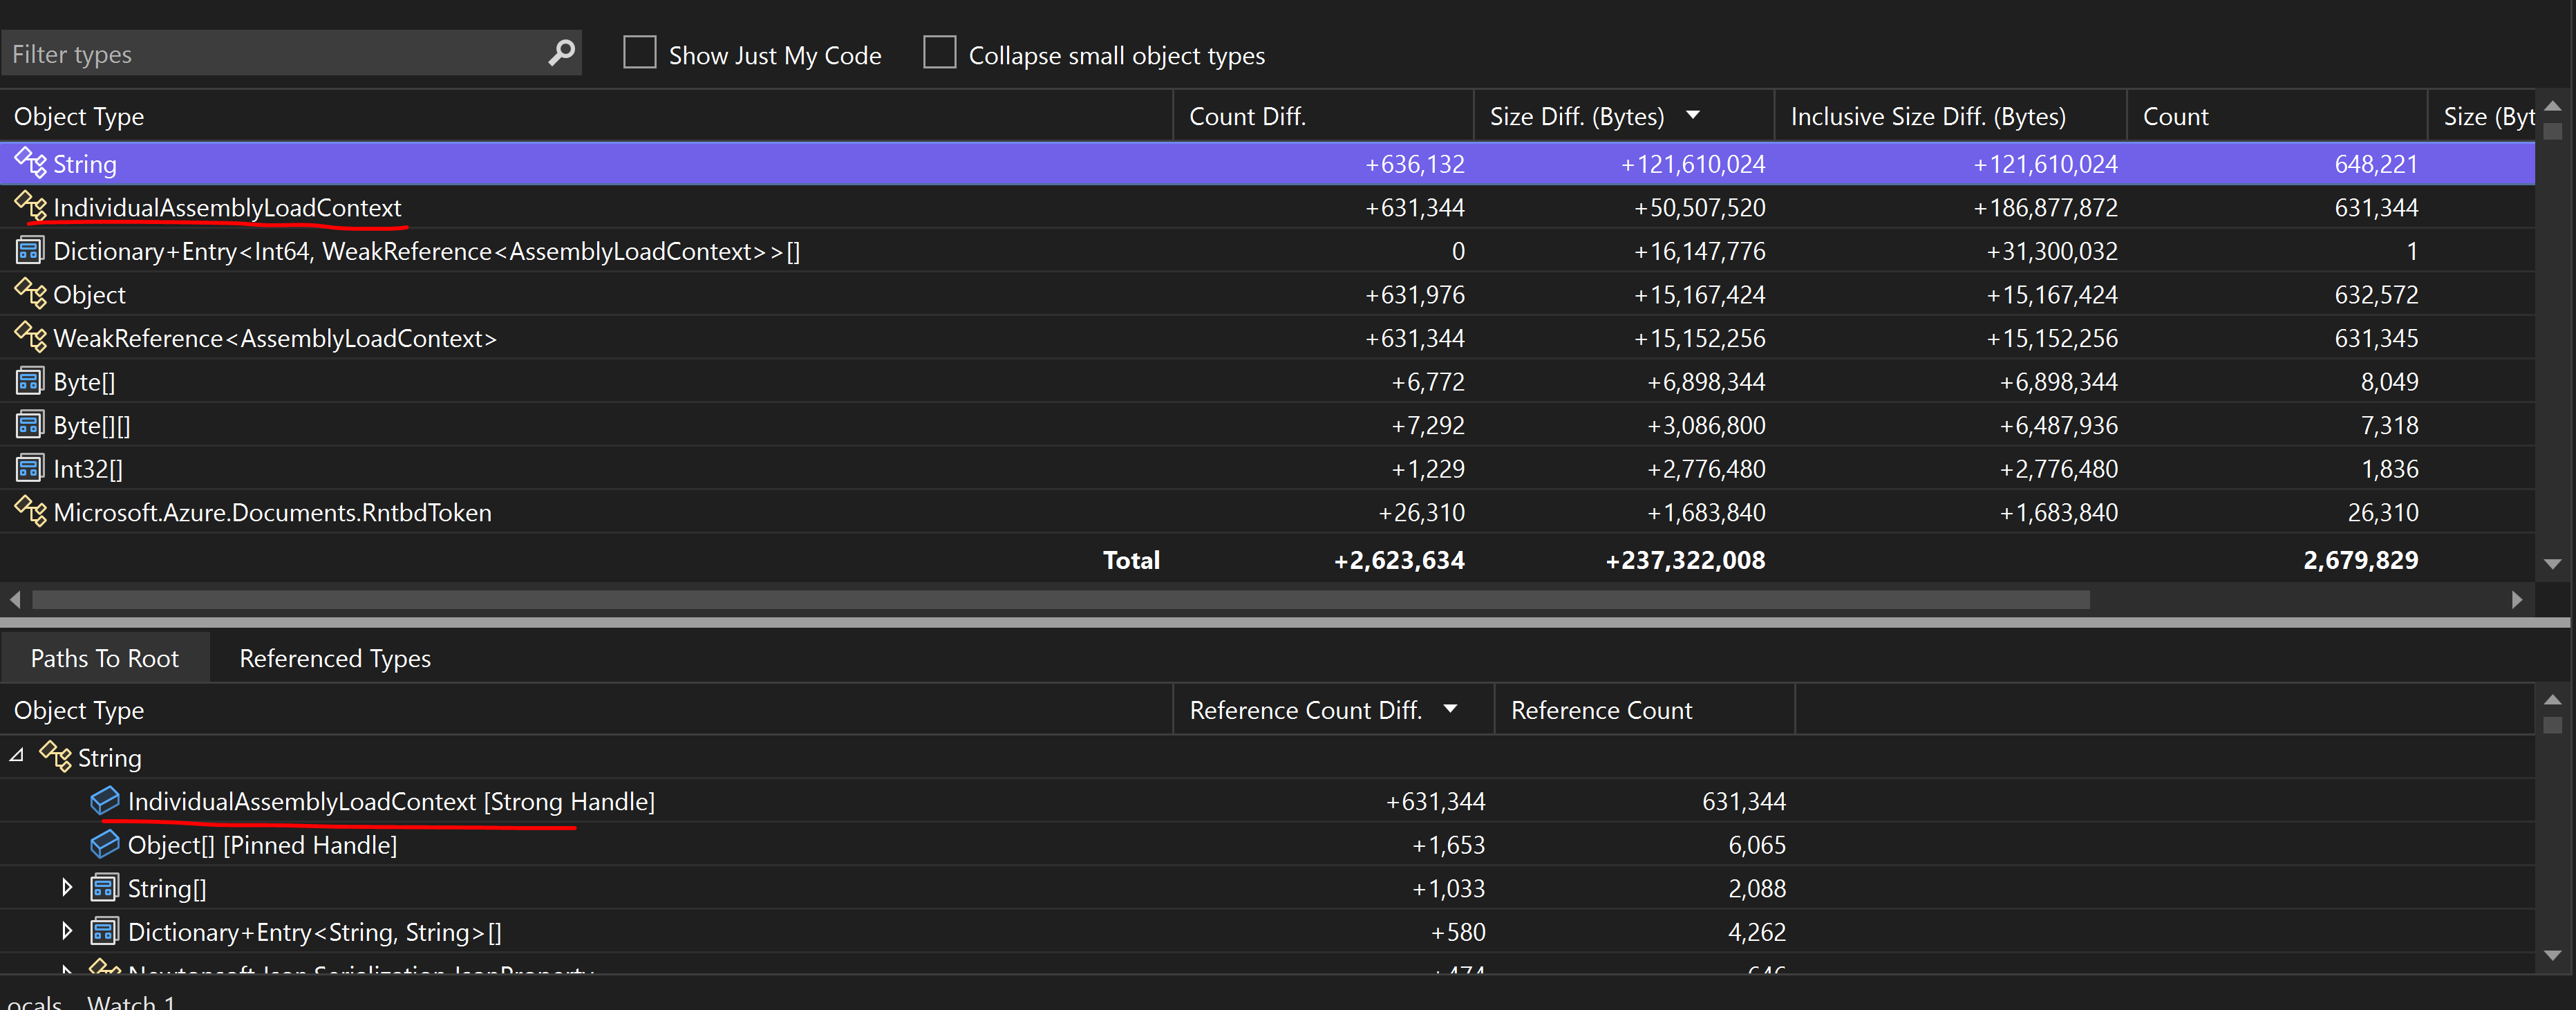Click the 2,679,829 total count
The height and width of the screenshot is (1010, 2576).
pos(2360,560)
